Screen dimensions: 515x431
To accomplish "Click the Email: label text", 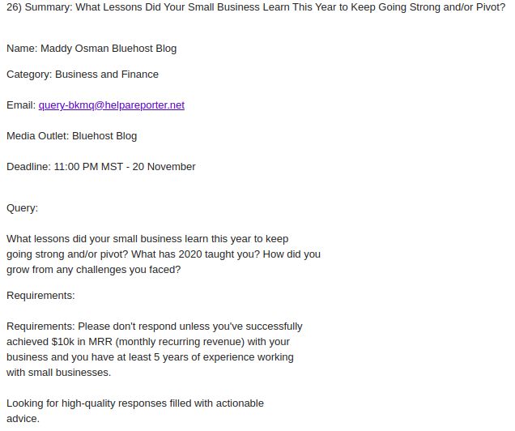I will (x=21, y=105).
